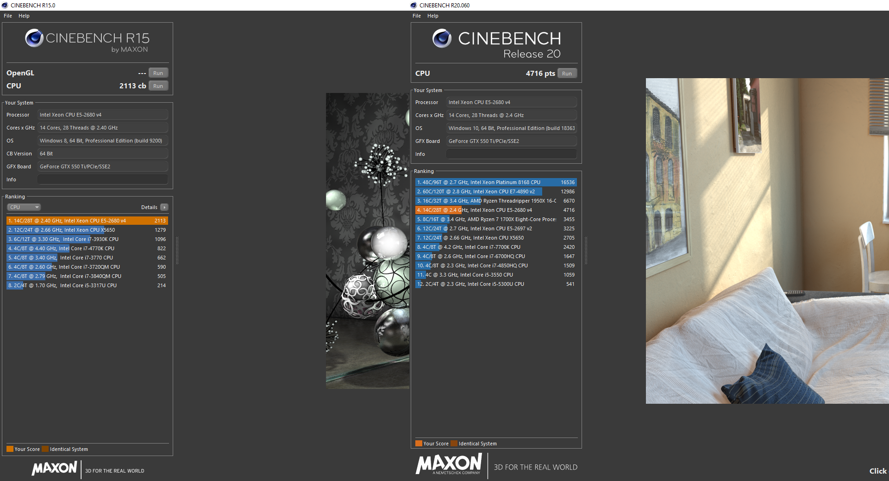Click the Your Score orange swatch in R15
The image size is (889, 481).
pos(10,449)
